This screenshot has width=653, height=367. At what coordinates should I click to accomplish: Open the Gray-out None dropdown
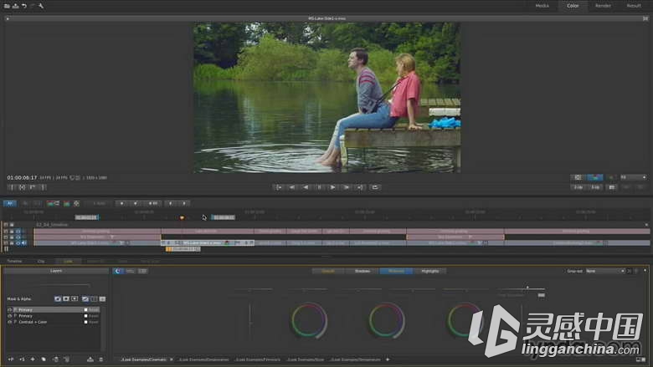pyautogui.click(x=605, y=271)
